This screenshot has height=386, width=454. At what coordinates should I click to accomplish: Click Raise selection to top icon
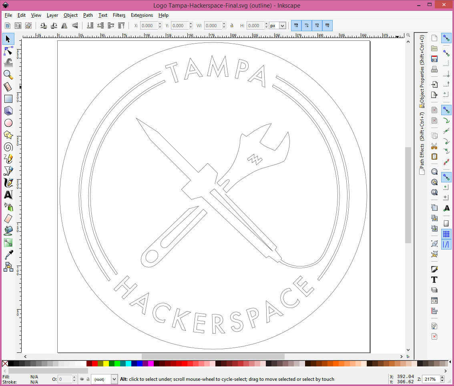[122, 26]
